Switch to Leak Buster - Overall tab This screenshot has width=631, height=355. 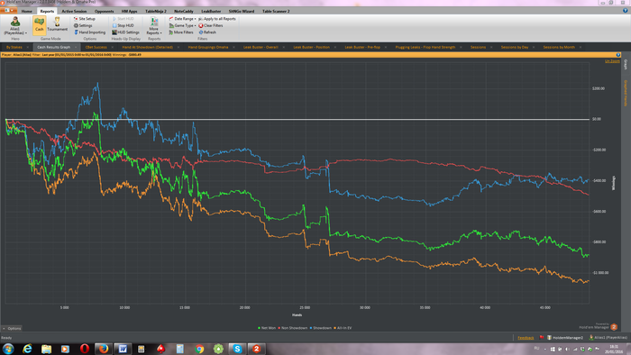(x=261, y=47)
